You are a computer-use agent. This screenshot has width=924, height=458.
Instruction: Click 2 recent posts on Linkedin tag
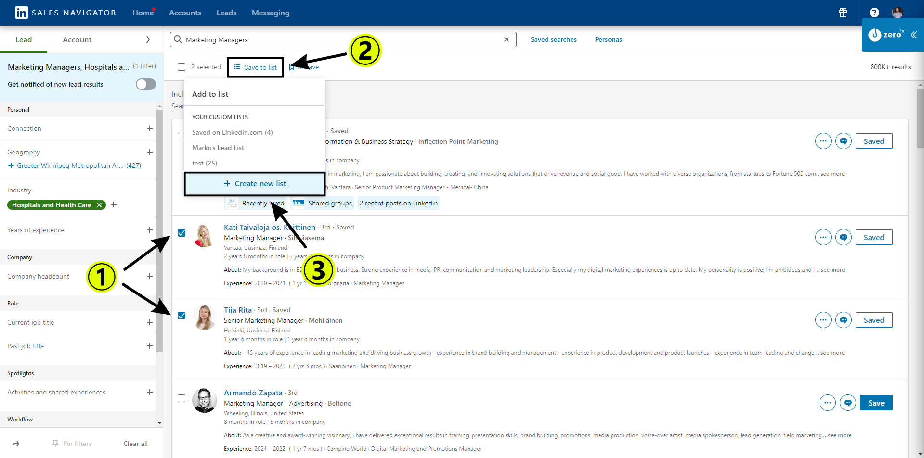399,203
